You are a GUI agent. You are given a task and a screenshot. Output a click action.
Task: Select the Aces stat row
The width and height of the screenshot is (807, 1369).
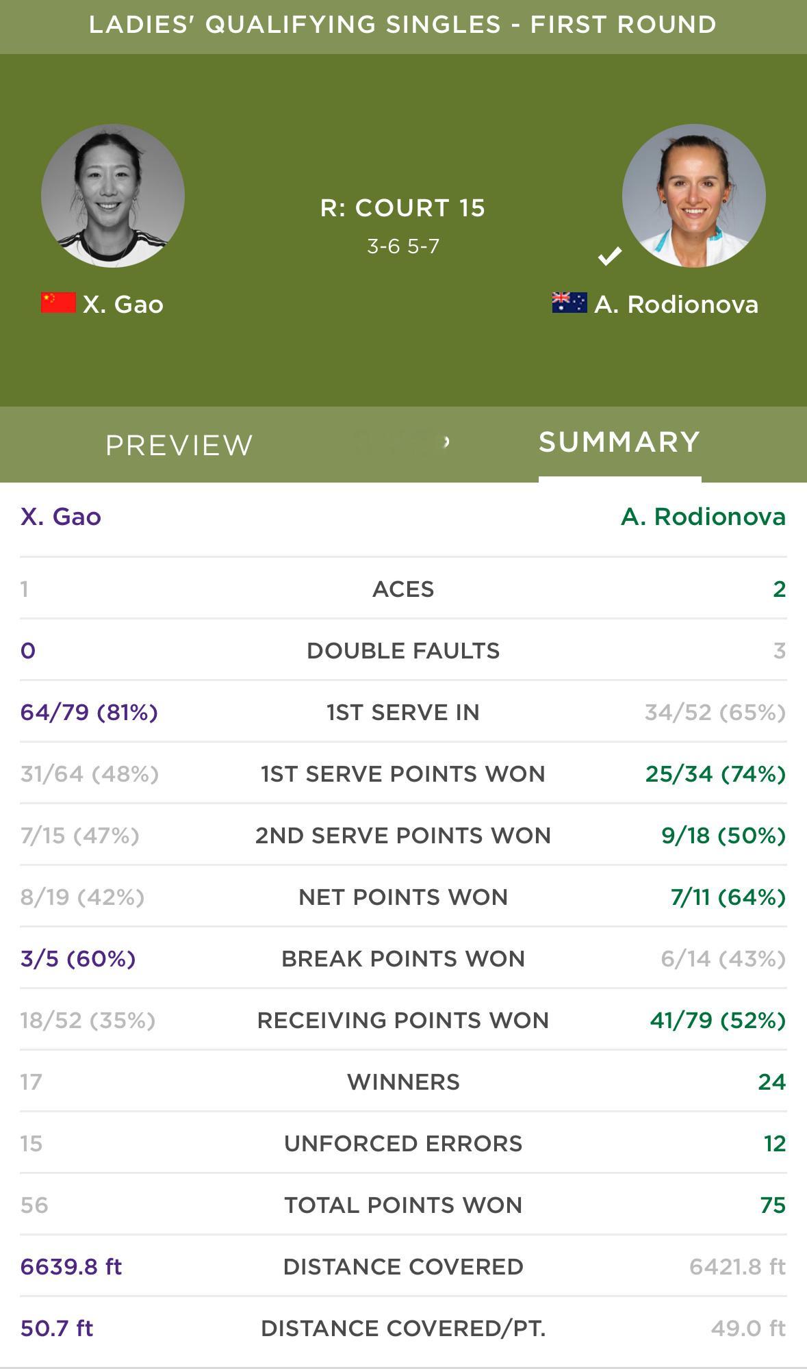click(403, 589)
